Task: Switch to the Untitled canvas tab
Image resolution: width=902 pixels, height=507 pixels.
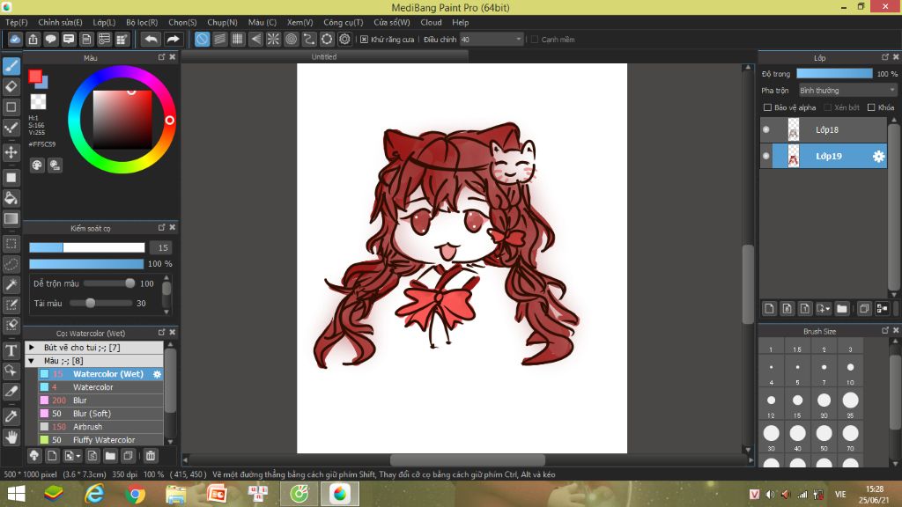Action: click(324, 57)
